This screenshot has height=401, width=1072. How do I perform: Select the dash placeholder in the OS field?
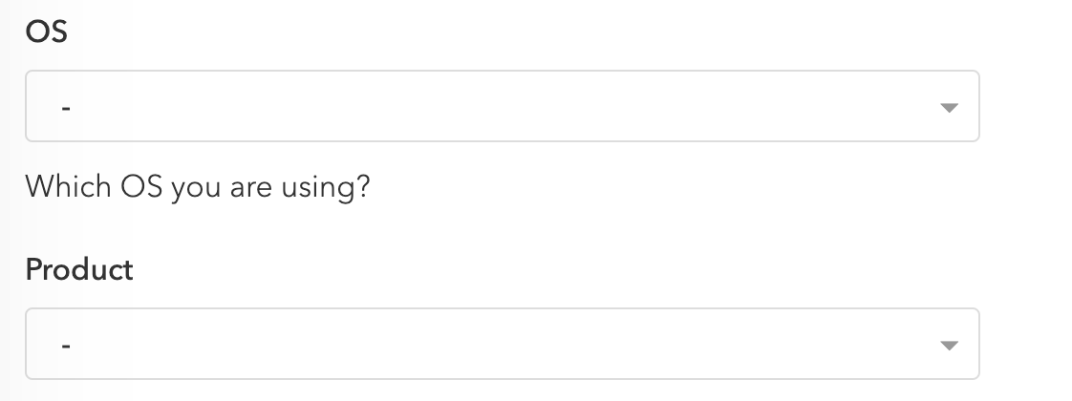click(66, 108)
